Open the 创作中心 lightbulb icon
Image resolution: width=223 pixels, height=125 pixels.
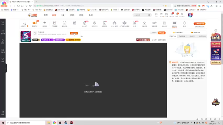point(182,14)
